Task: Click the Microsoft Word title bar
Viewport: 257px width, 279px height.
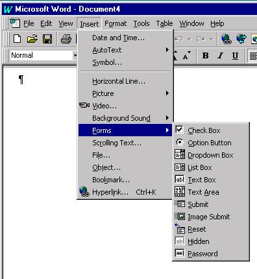Action: [x=129, y=9]
